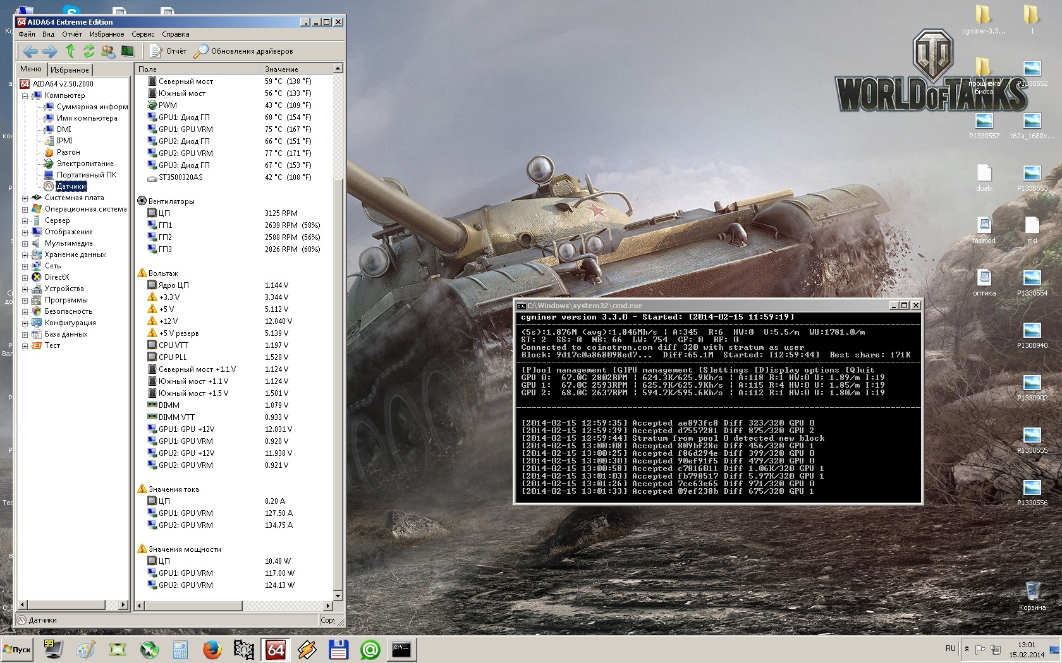Click the tree pane right scroll arrow
The image size is (1062, 663).
click(x=123, y=605)
